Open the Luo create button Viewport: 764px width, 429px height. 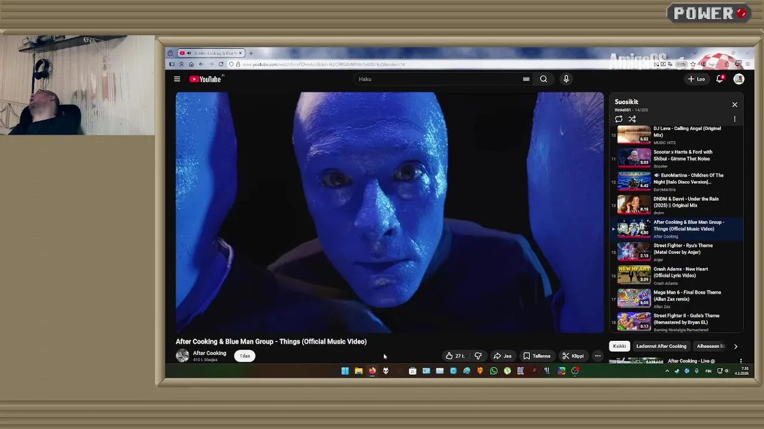697,79
